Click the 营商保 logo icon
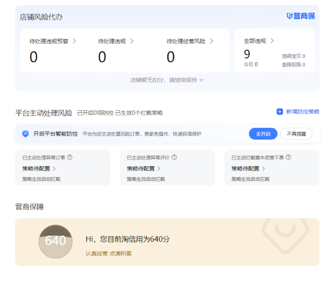Image resolution: width=323 pixels, height=284 pixels. point(290,16)
